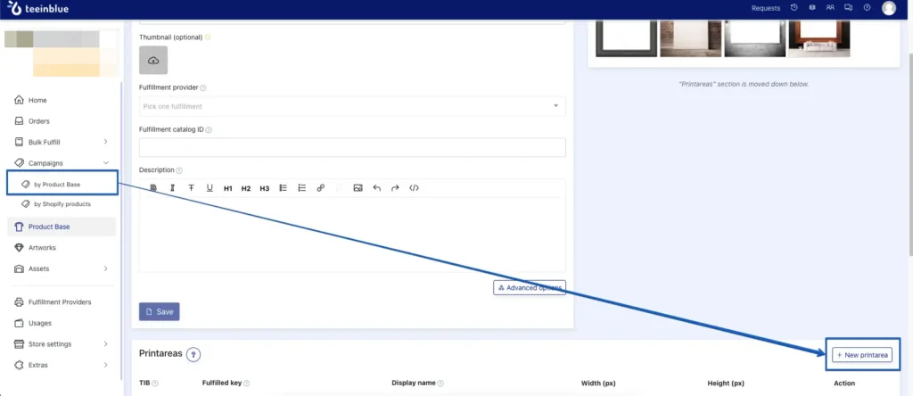Open Advanced options
Image resolution: width=913 pixels, height=396 pixels.
coord(530,288)
